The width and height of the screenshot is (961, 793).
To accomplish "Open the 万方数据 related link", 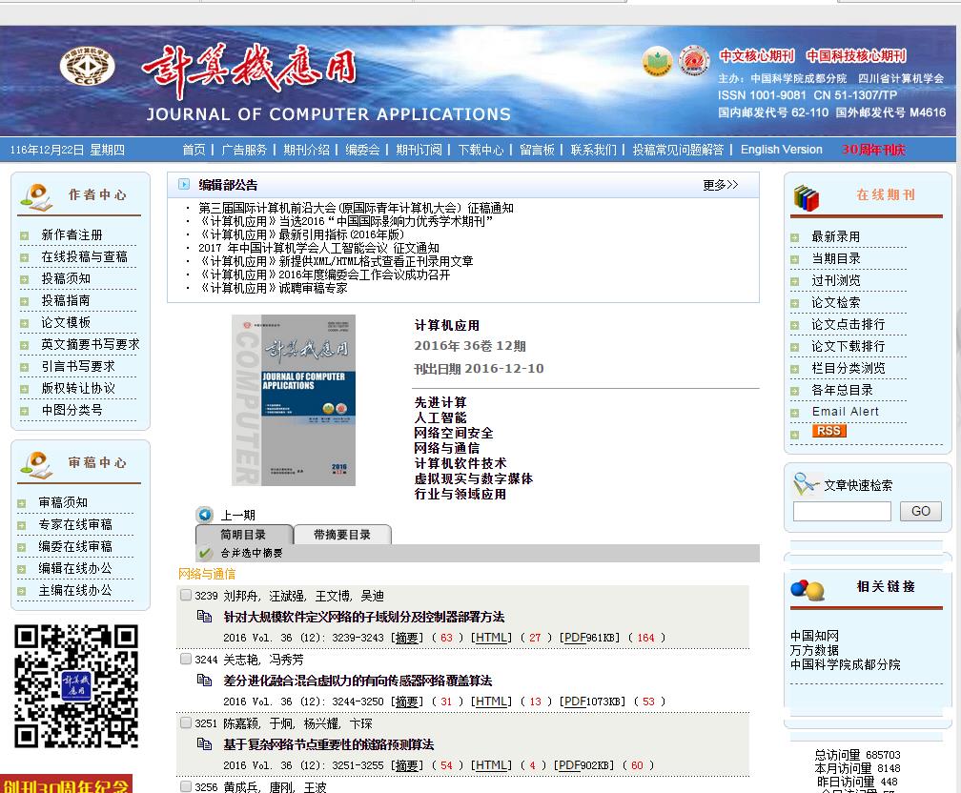I will click(814, 650).
